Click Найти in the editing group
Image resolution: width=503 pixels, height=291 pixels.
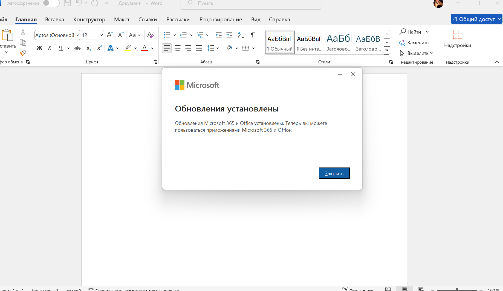410,32
